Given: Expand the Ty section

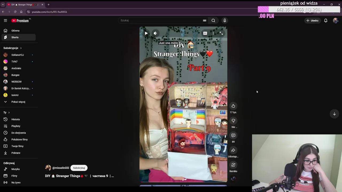Looking at the screenshot, I should tap(7, 113).
